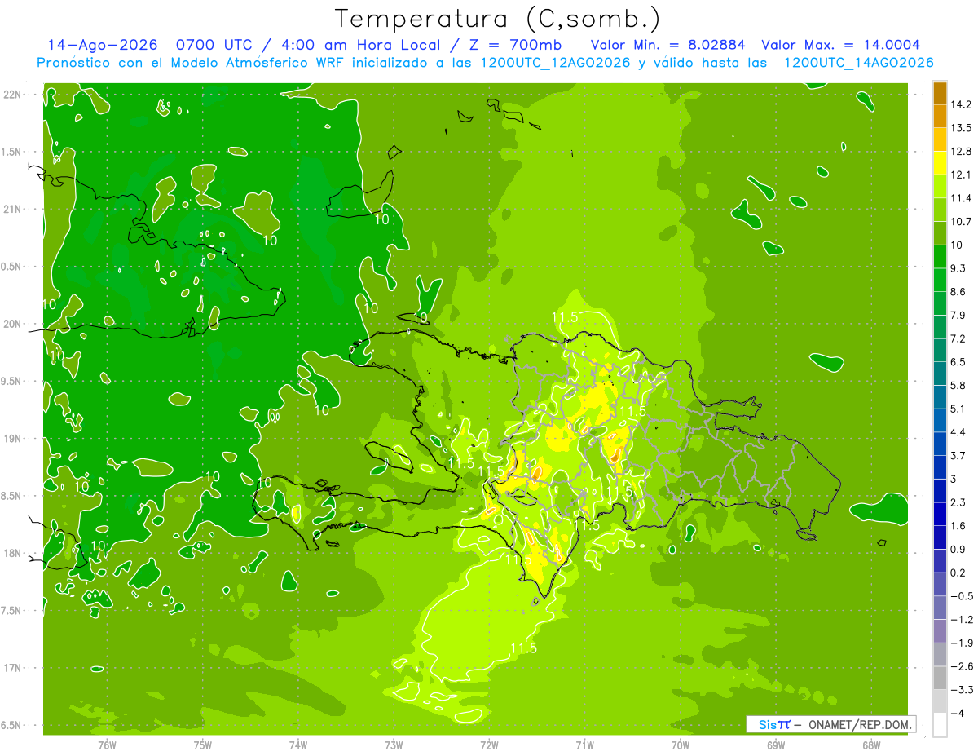This screenshot has width=978, height=756.
Task: Click the legend value '9.3'
Action: click(x=959, y=268)
